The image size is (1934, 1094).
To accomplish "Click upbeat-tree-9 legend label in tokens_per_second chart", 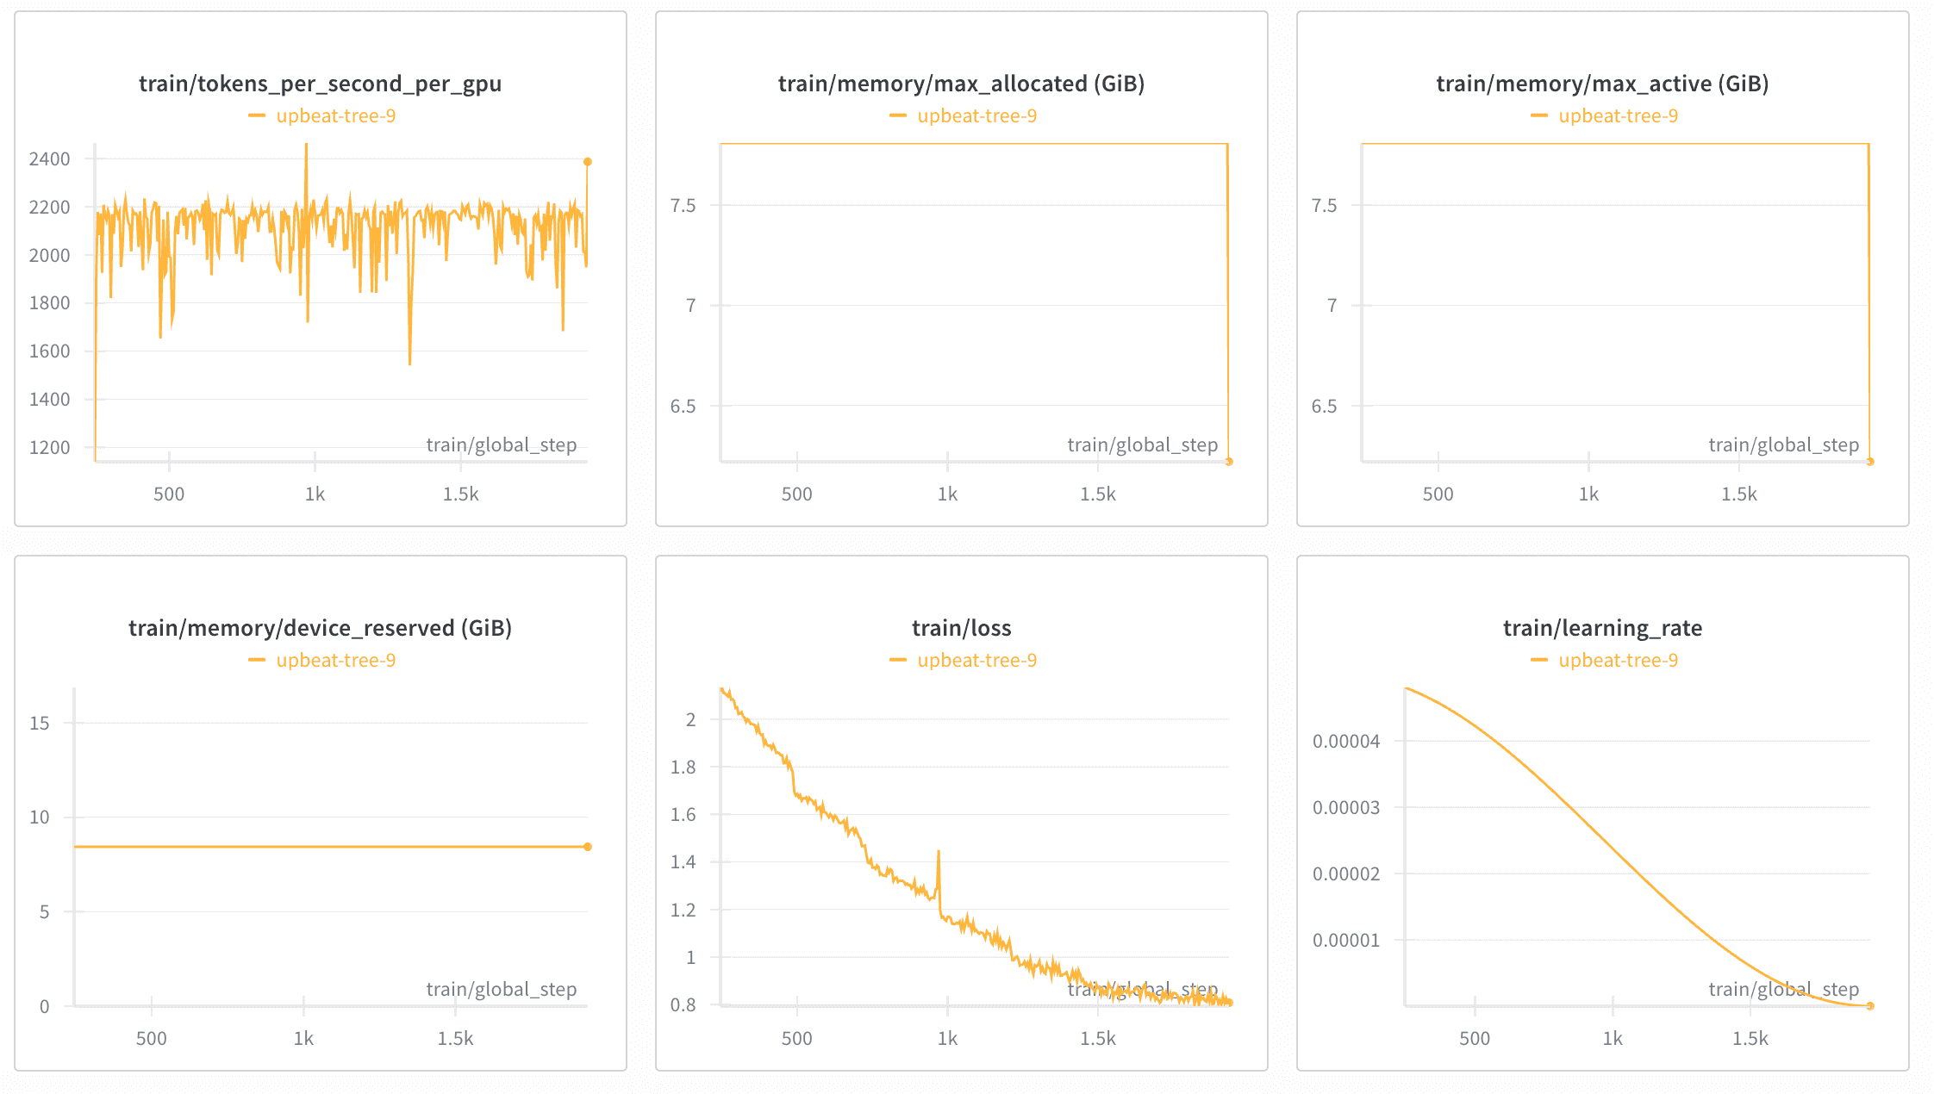I will coord(335,116).
